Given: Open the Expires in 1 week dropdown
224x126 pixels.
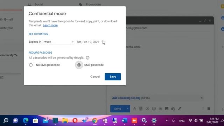Looking at the screenshot, I should [x=51, y=42].
